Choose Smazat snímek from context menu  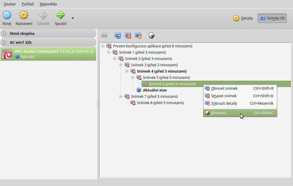[x=240, y=96]
